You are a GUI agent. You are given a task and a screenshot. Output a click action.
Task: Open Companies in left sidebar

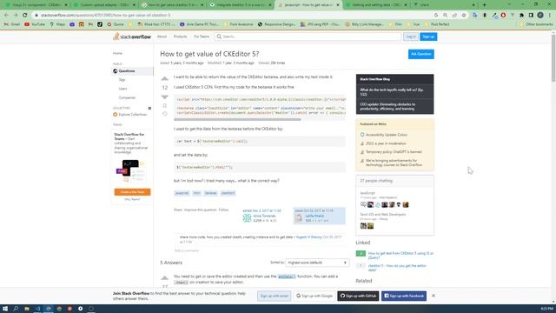127,97
